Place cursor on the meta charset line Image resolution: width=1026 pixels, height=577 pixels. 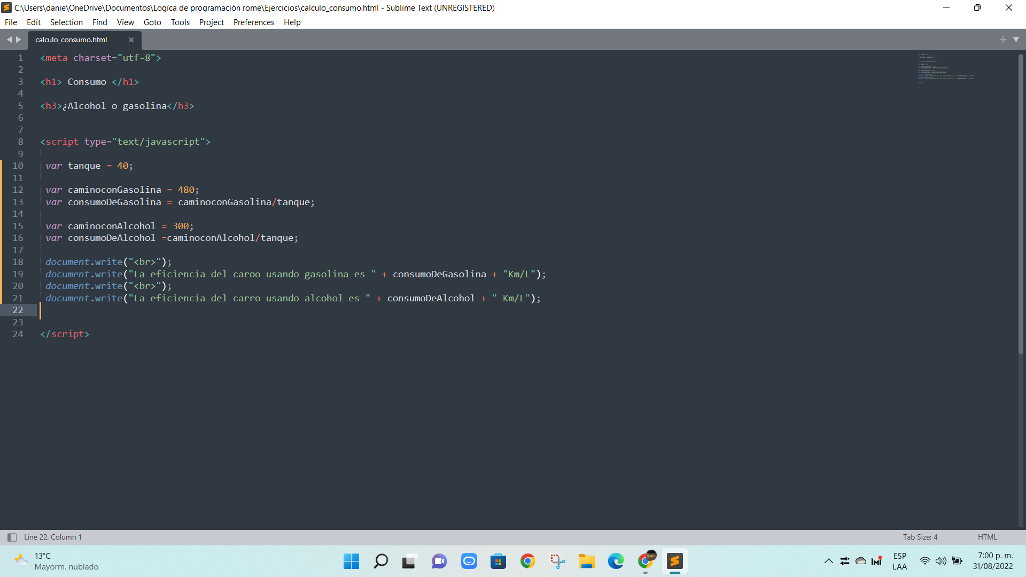click(x=100, y=58)
